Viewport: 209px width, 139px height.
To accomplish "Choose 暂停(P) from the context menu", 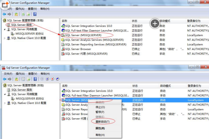I will [100, 112].
